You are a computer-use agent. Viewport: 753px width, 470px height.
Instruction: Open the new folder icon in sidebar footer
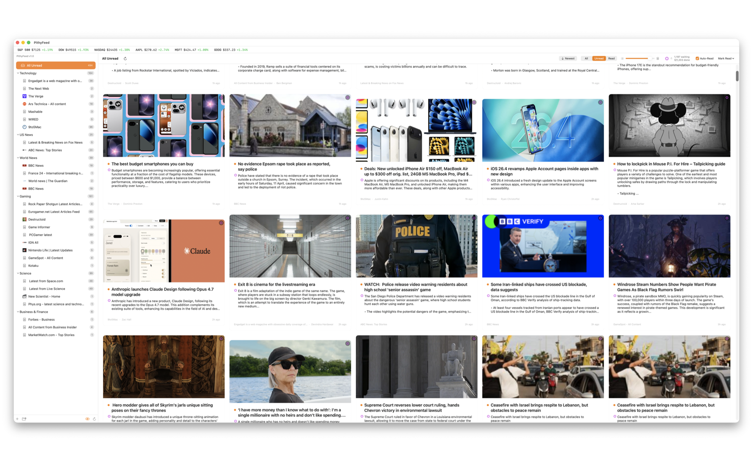(x=24, y=419)
